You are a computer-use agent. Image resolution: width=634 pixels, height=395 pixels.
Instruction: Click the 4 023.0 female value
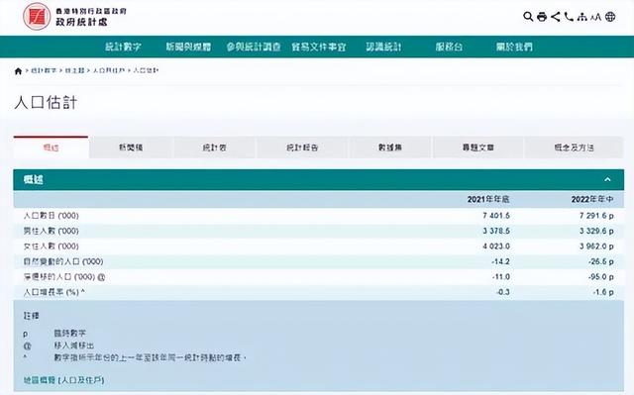point(496,247)
